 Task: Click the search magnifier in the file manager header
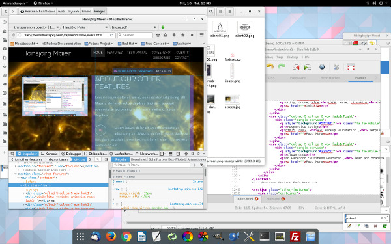tap(211, 12)
